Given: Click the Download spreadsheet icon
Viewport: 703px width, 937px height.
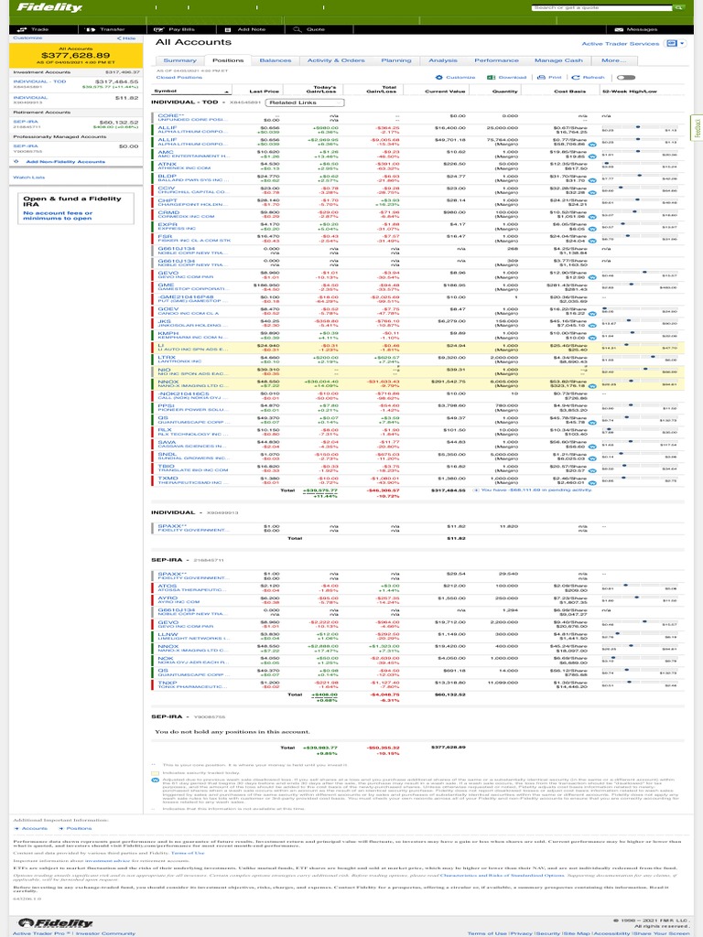Looking at the screenshot, I should point(491,77).
